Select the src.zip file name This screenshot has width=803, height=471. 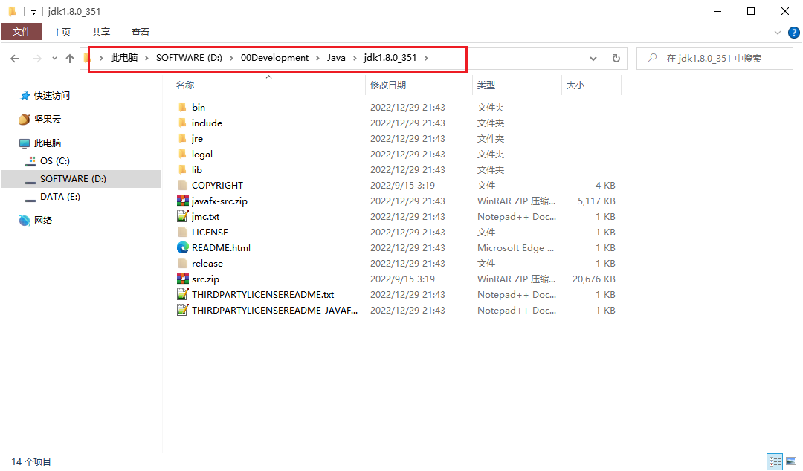[205, 279]
